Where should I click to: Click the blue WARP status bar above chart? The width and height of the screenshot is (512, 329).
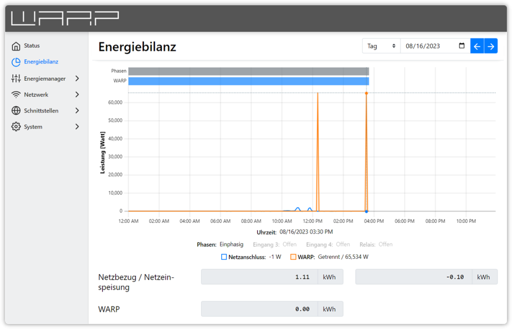pyautogui.click(x=248, y=81)
